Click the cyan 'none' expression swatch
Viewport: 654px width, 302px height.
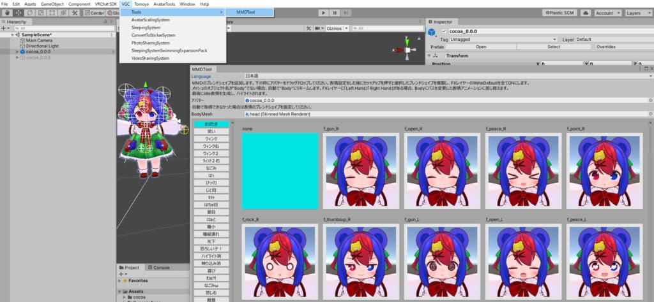280,171
